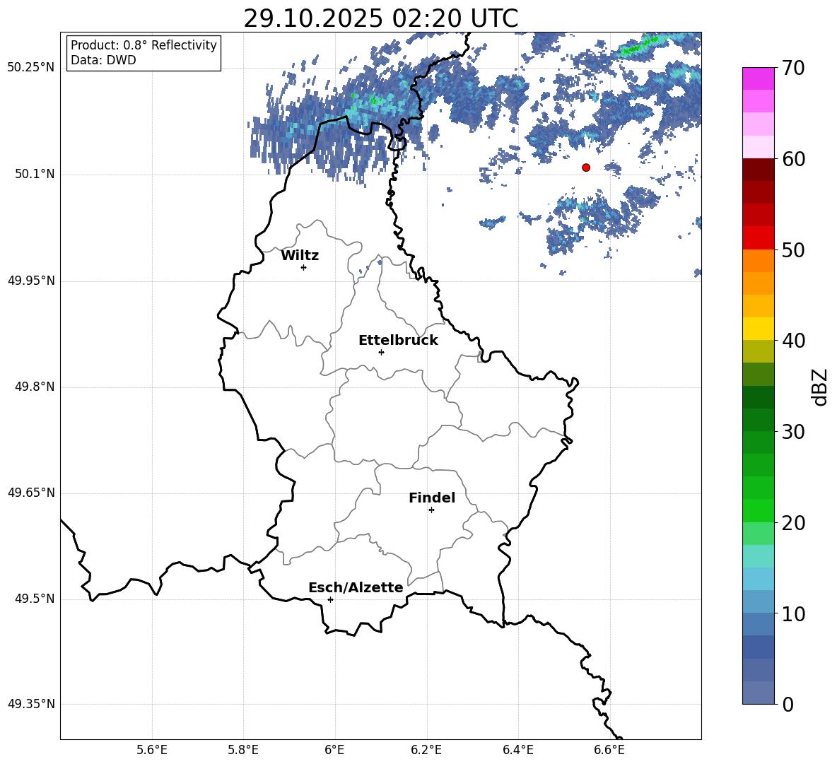Click the Product: 0.8° Reflectivity text
Screen dimensions: 837x764
(144, 45)
